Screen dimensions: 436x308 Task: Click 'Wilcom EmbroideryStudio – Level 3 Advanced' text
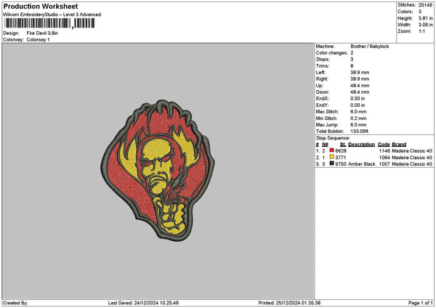point(52,15)
